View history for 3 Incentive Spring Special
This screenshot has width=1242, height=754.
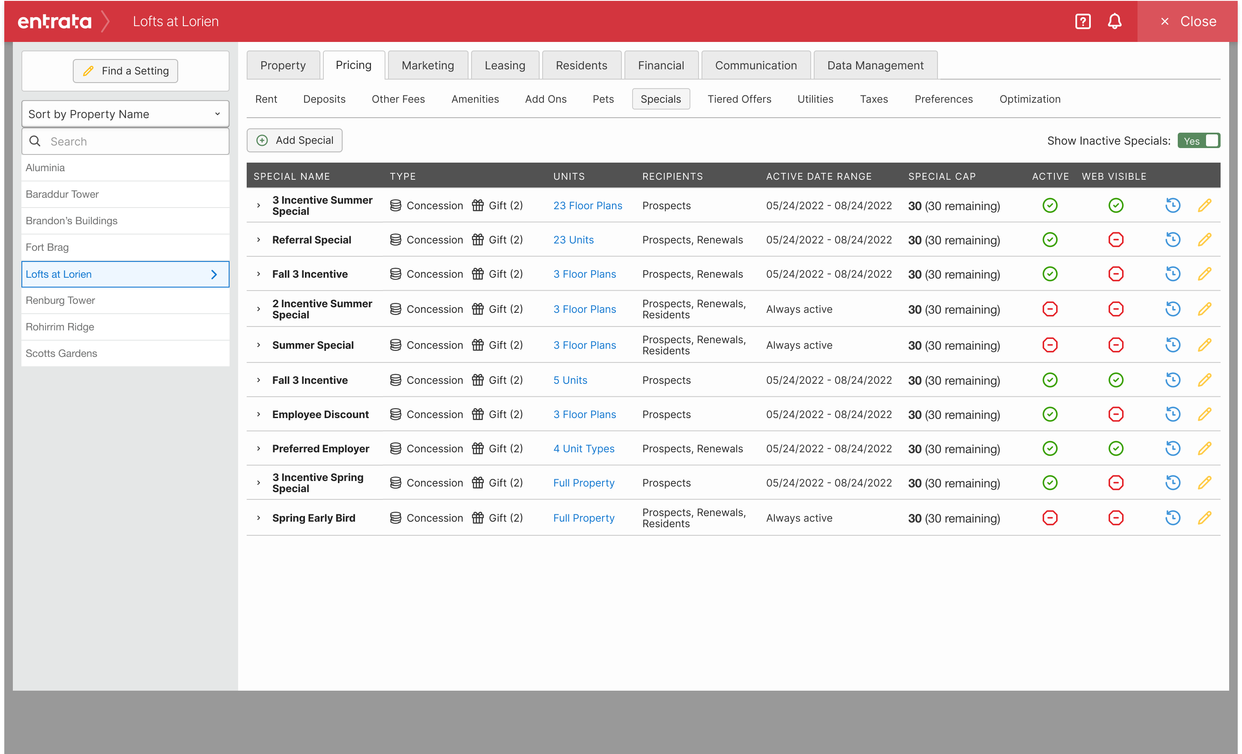point(1173,483)
